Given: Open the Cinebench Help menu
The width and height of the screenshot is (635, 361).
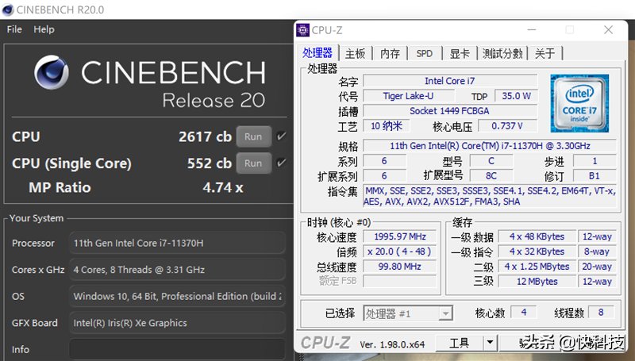Looking at the screenshot, I should 44,29.
